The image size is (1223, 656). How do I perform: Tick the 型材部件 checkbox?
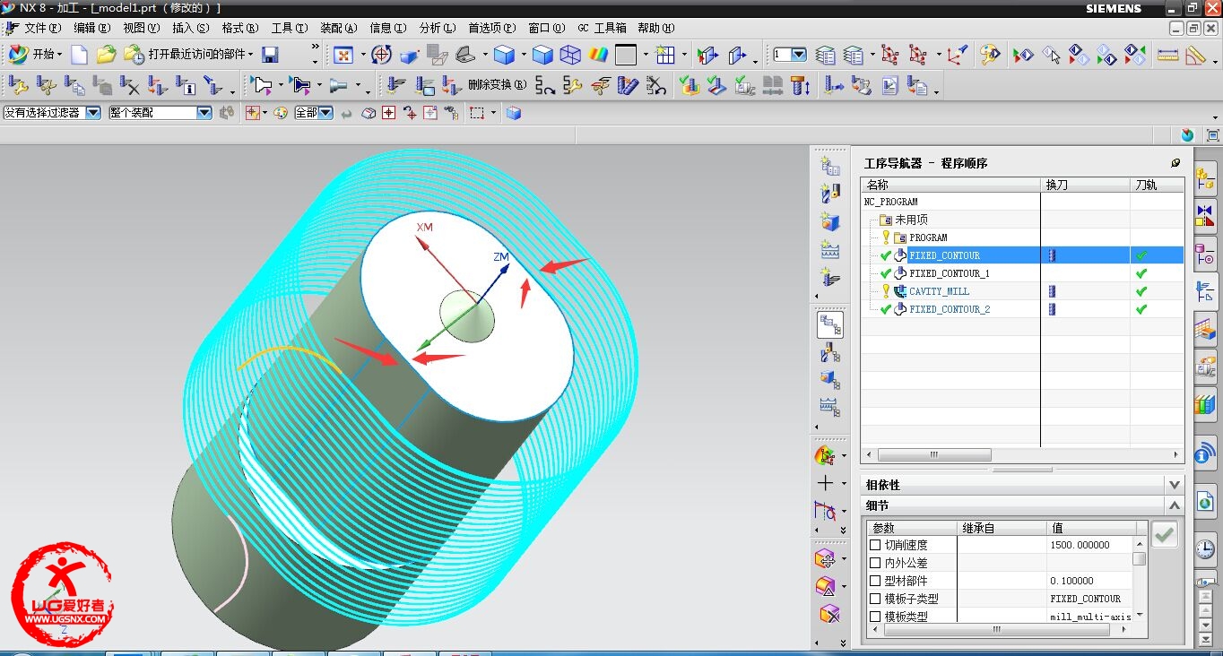[x=876, y=581]
